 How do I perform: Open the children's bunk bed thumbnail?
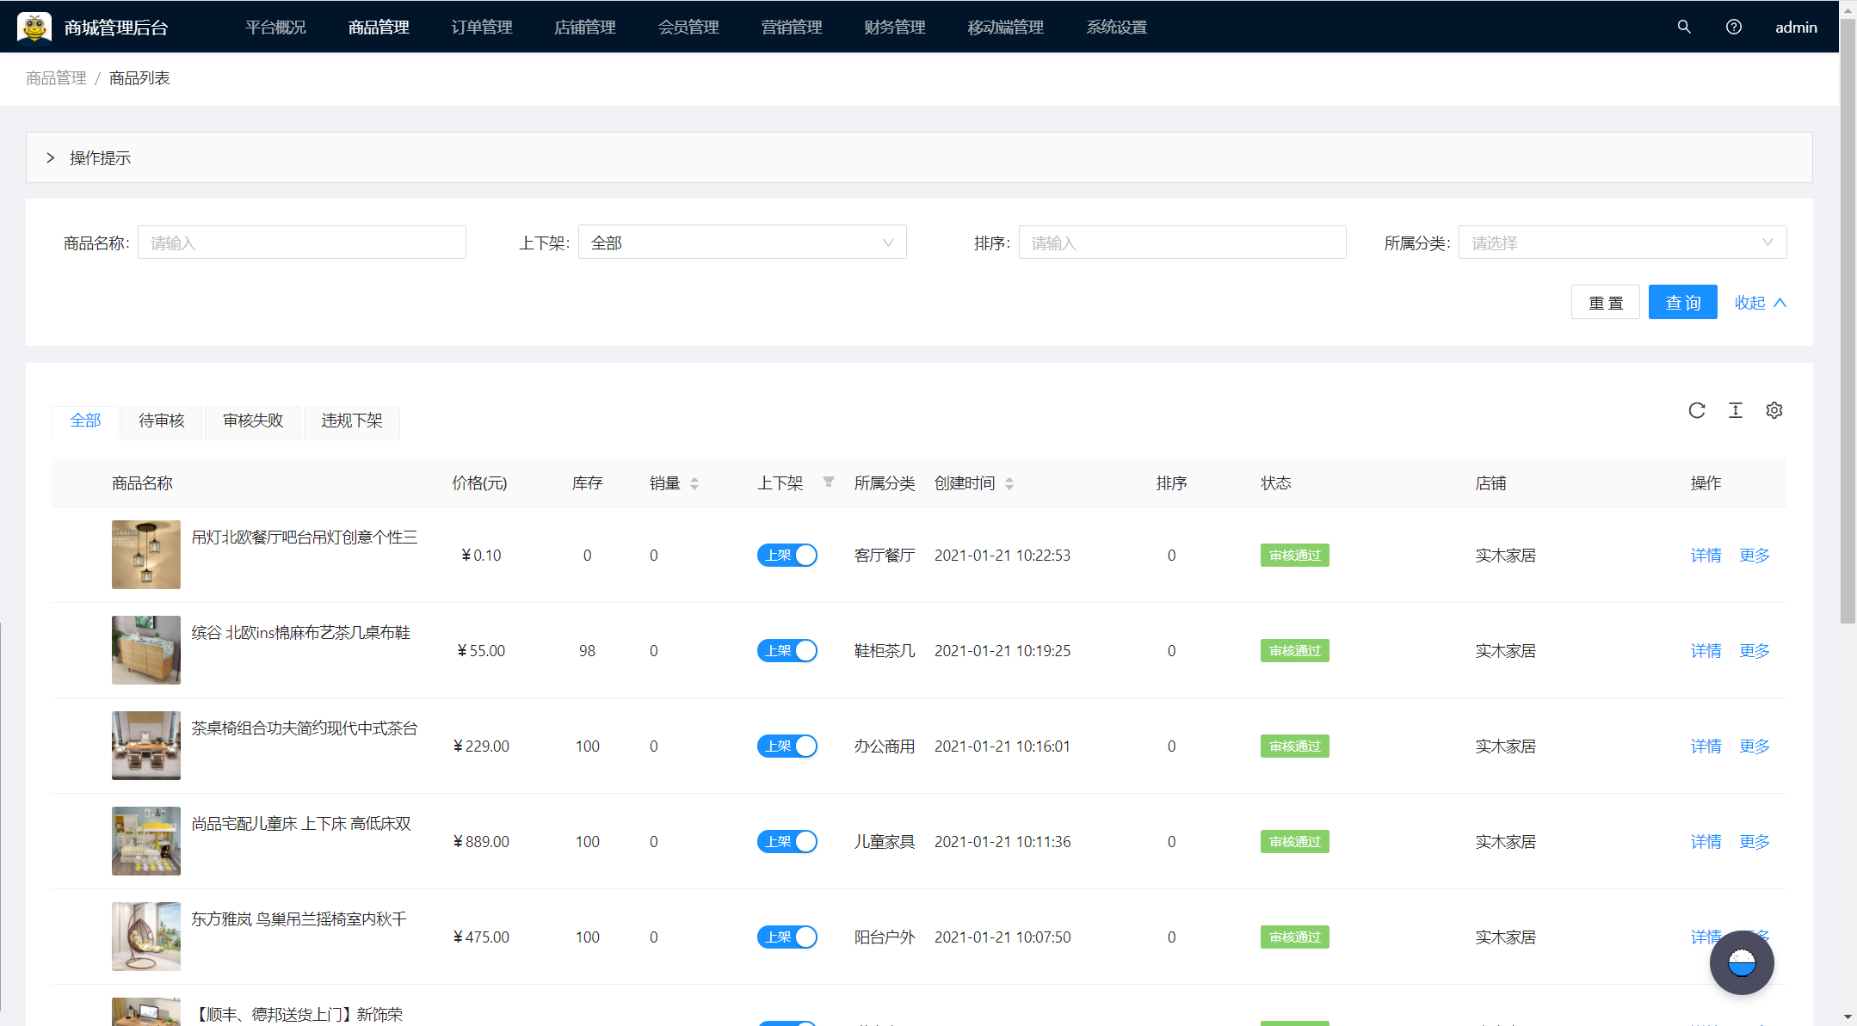[x=146, y=841]
